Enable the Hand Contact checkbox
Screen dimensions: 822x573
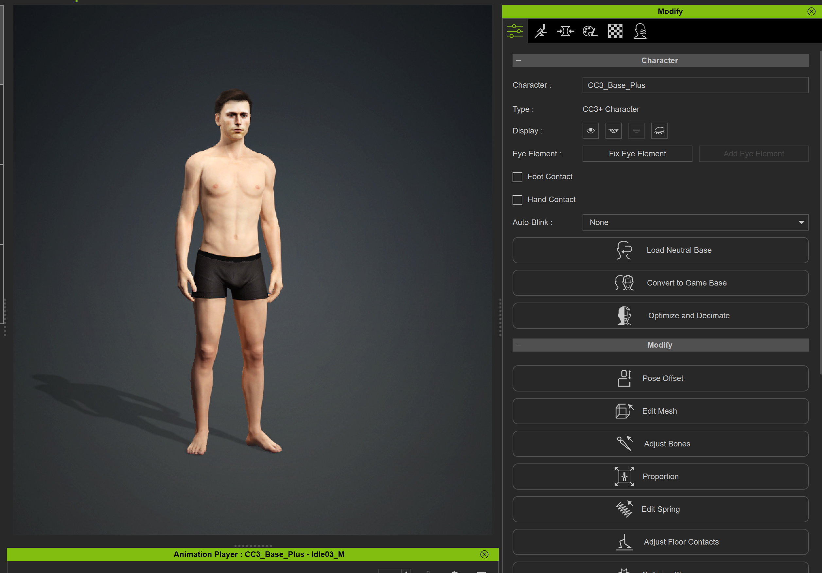(517, 200)
